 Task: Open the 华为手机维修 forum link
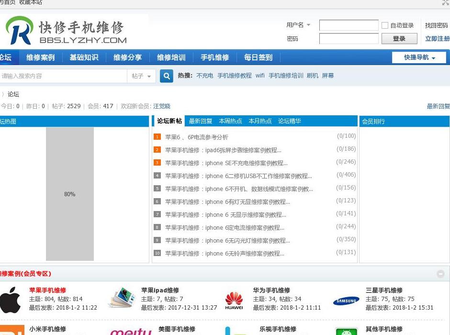[271, 290]
